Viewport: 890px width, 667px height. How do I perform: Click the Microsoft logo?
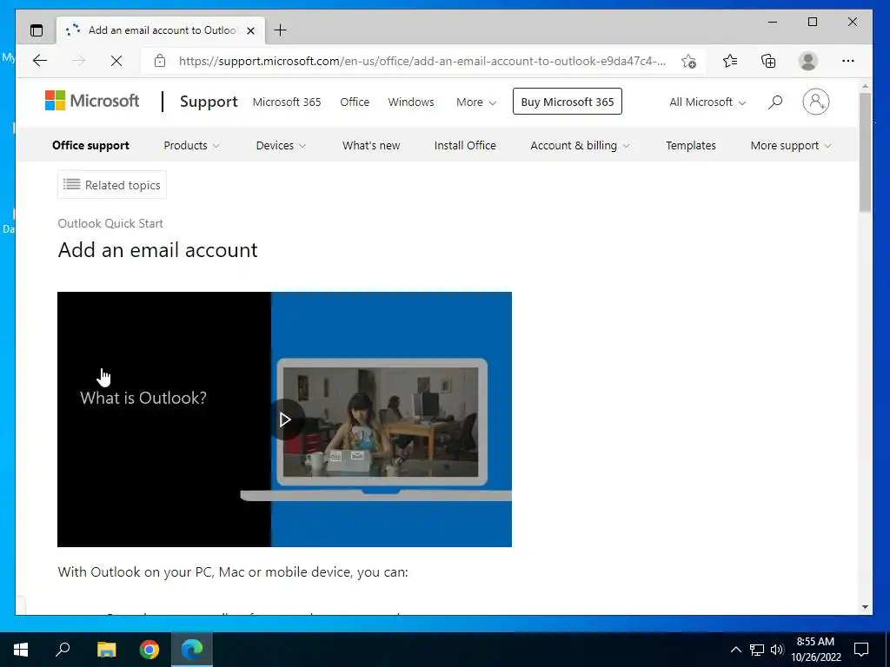[92, 101]
